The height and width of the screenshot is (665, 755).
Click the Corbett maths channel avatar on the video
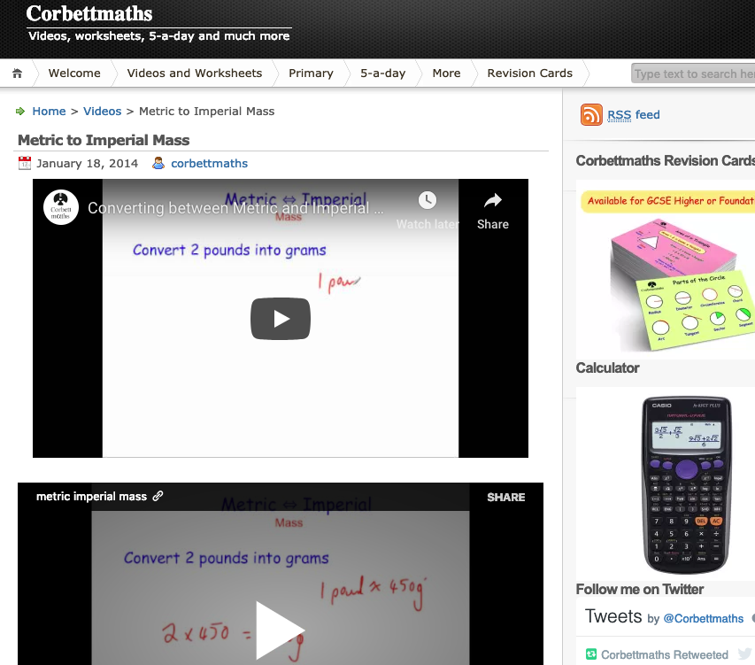coord(60,207)
